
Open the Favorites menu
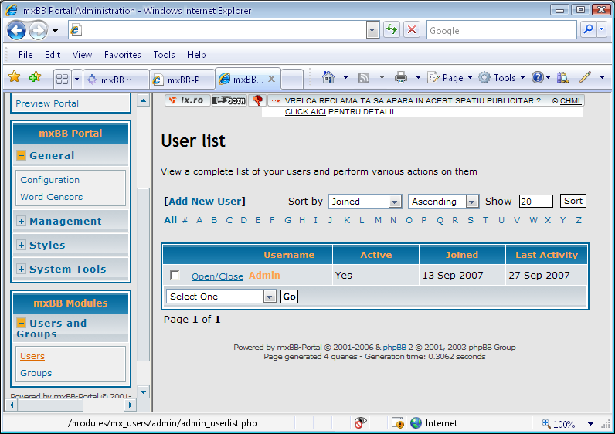point(122,55)
